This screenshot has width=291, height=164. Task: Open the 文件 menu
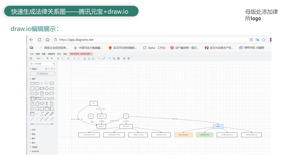coord(32,54)
